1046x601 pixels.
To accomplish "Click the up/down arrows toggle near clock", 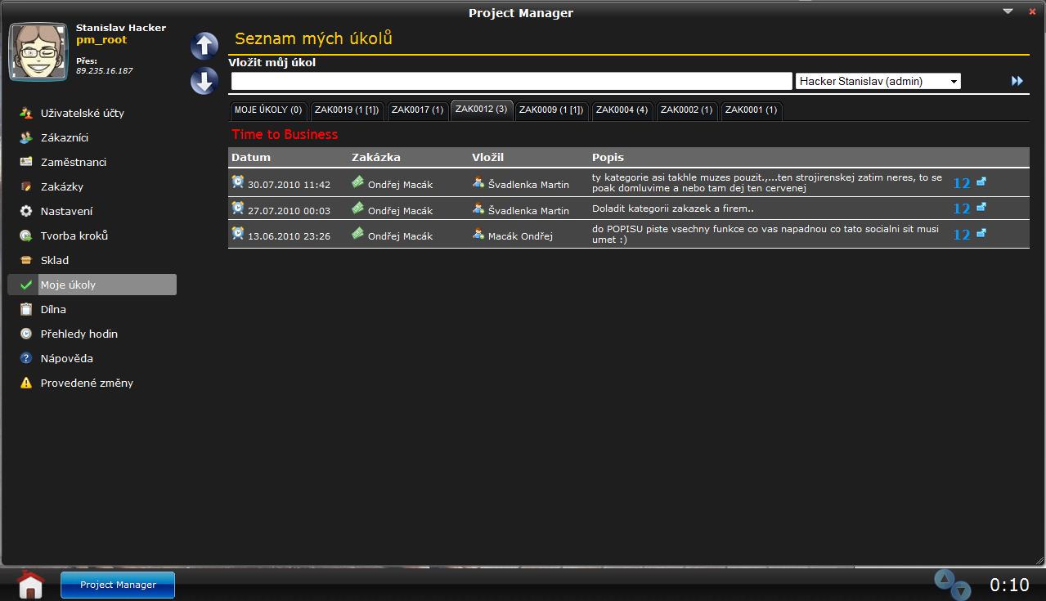I will click(953, 584).
